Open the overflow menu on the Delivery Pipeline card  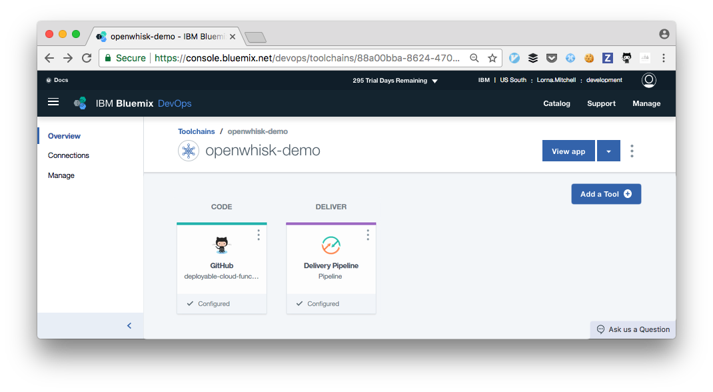[368, 235]
